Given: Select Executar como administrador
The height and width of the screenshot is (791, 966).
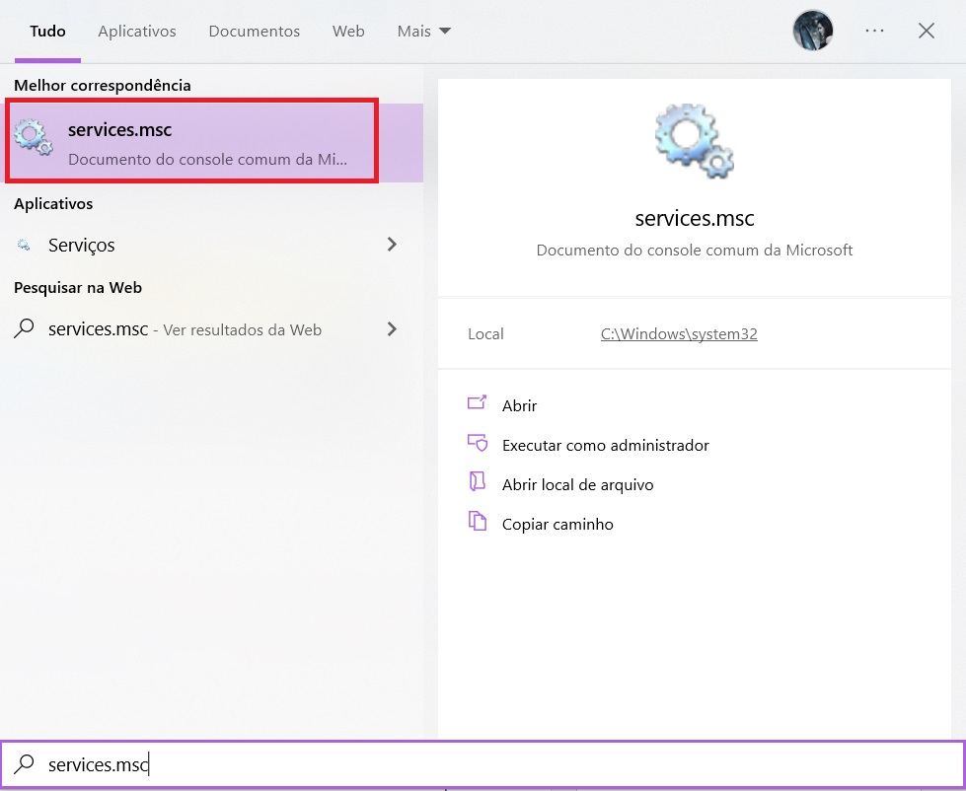Looking at the screenshot, I should [x=606, y=445].
